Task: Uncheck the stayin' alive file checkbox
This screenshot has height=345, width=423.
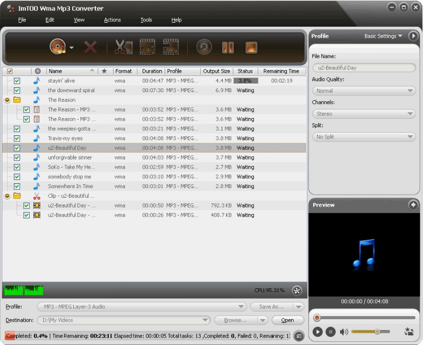Action: point(17,81)
